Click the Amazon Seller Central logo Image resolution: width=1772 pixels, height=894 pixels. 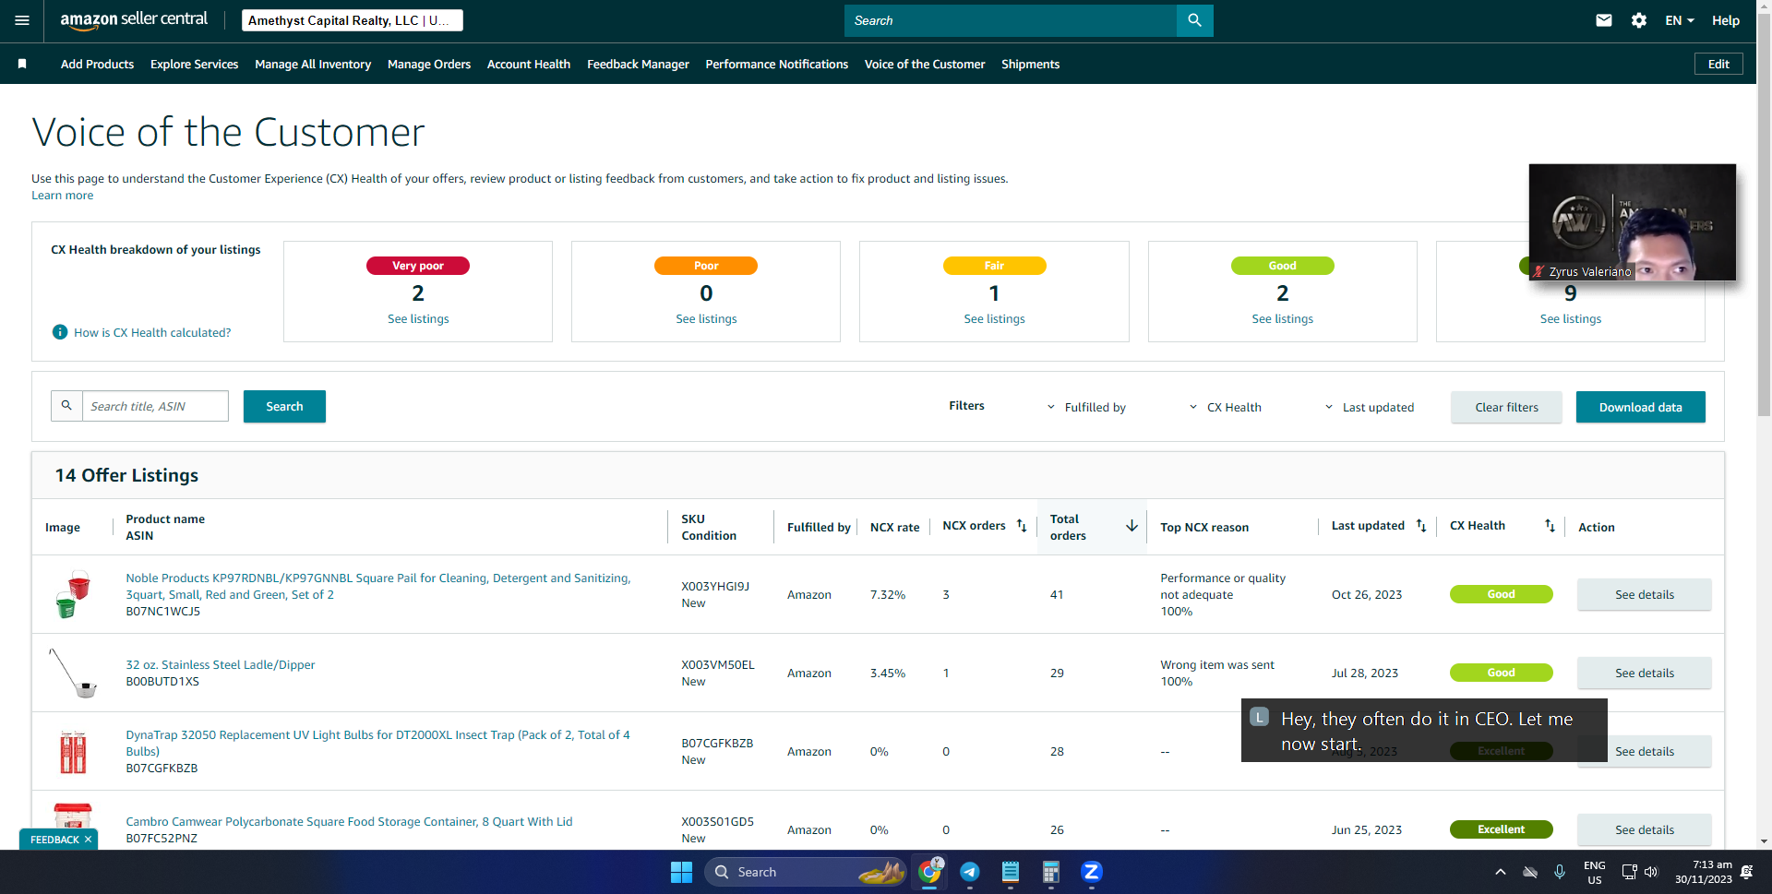pos(134,20)
